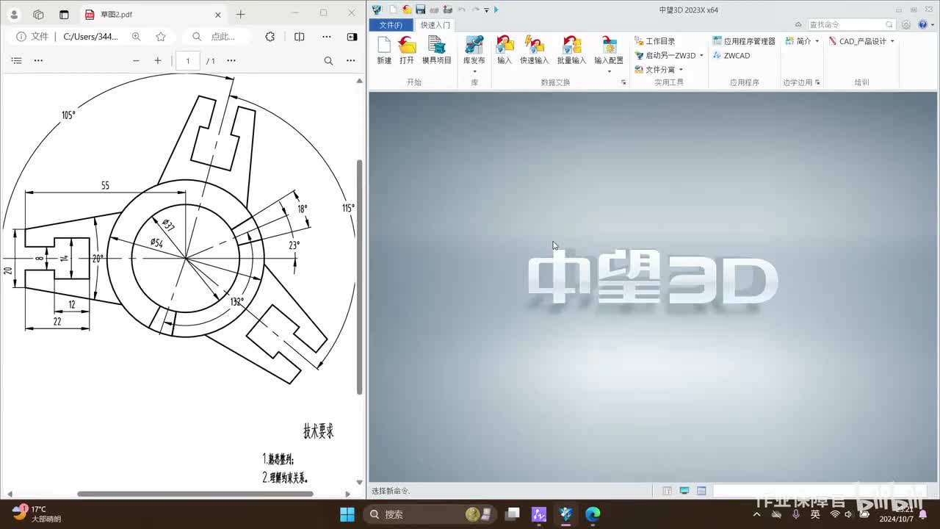Click Edge address bar file path
Viewport: 940px width, 529px height.
pyautogui.click(x=90, y=37)
